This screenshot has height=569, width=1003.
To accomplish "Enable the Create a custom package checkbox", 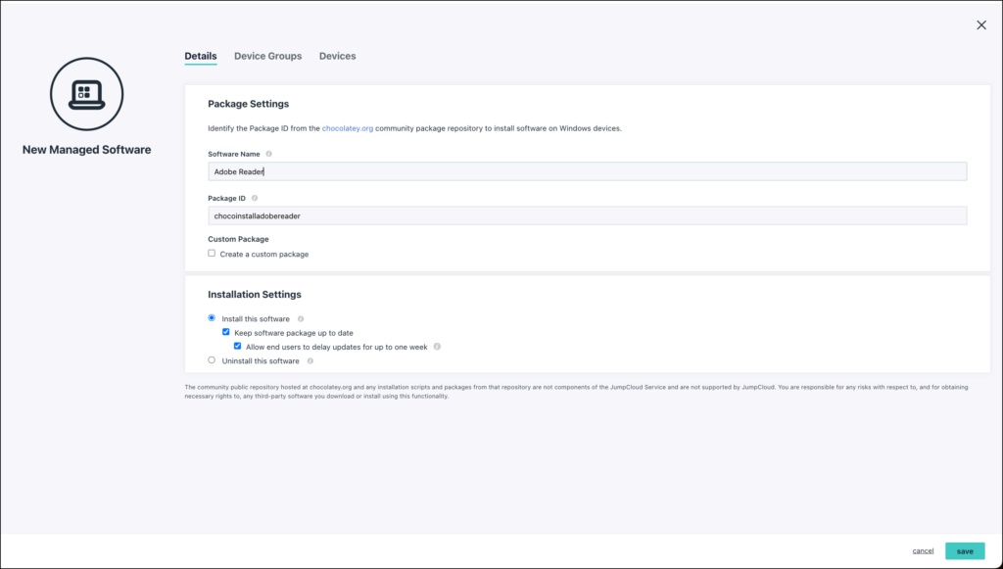I will click(x=211, y=254).
